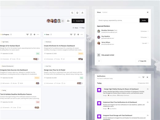
Task: Open Notifications panel more options
Action: tap(139, 77)
